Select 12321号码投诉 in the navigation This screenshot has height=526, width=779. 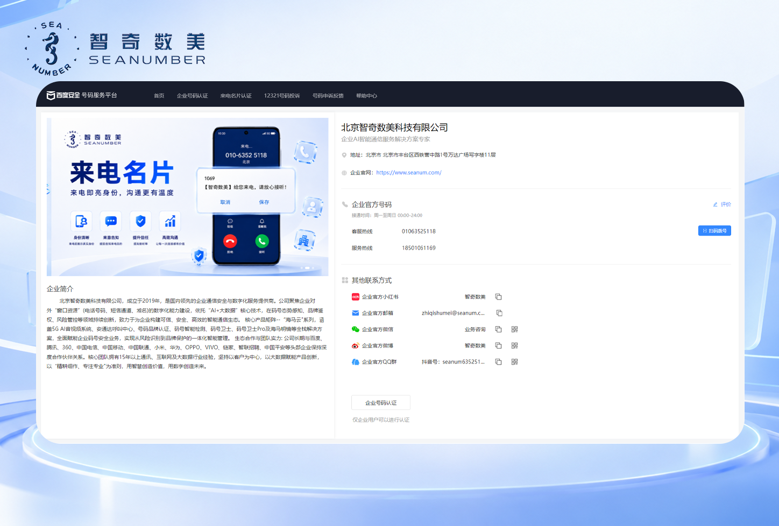coord(282,96)
